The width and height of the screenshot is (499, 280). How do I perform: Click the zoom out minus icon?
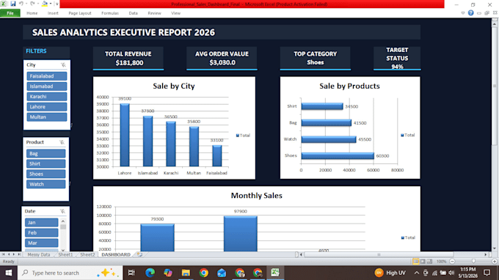[x=452, y=262]
